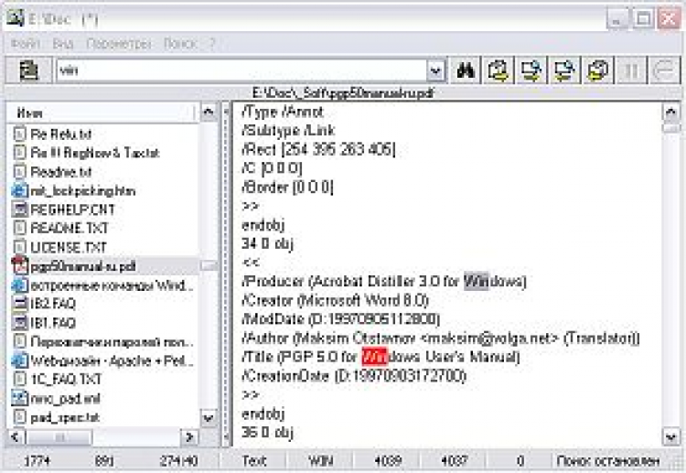Click the pause search button
Screen dimensions: 686x473
coord(631,70)
